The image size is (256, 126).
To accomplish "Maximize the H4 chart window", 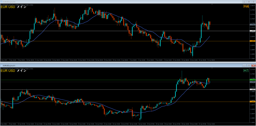I will pos(249,1).
